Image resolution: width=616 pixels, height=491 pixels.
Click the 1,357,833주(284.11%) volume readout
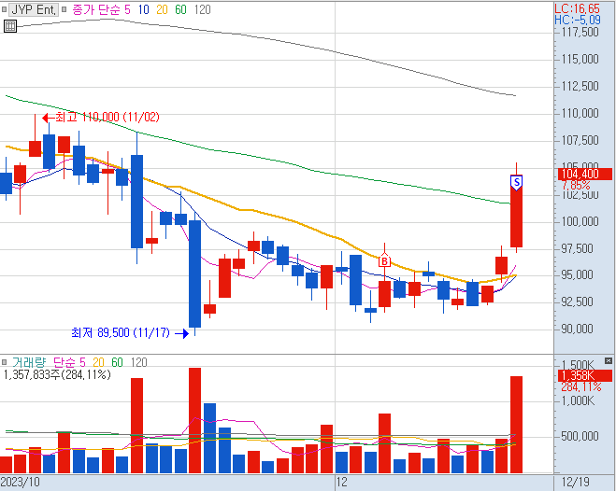(57, 374)
